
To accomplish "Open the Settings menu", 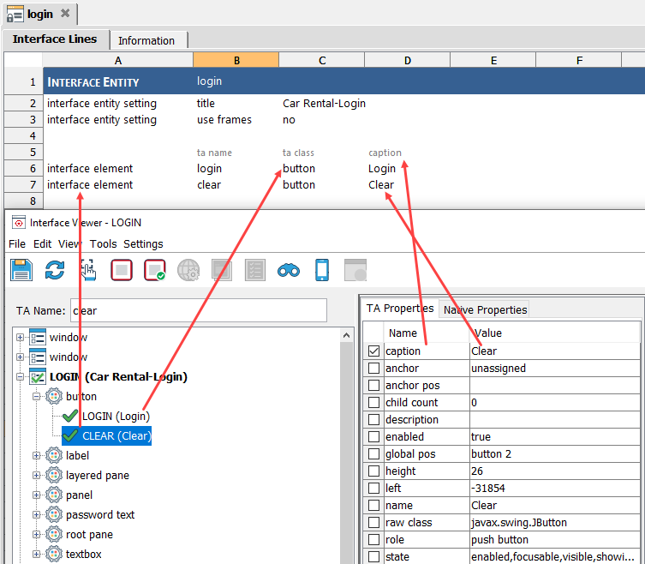I will tap(143, 243).
